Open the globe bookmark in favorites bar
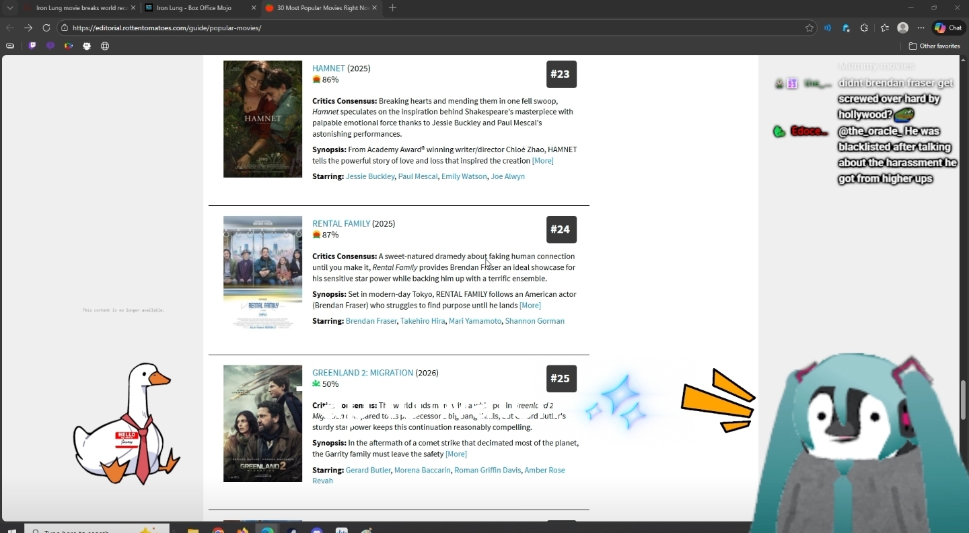Image resolution: width=969 pixels, height=533 pixels. click(x=105, y=46)
